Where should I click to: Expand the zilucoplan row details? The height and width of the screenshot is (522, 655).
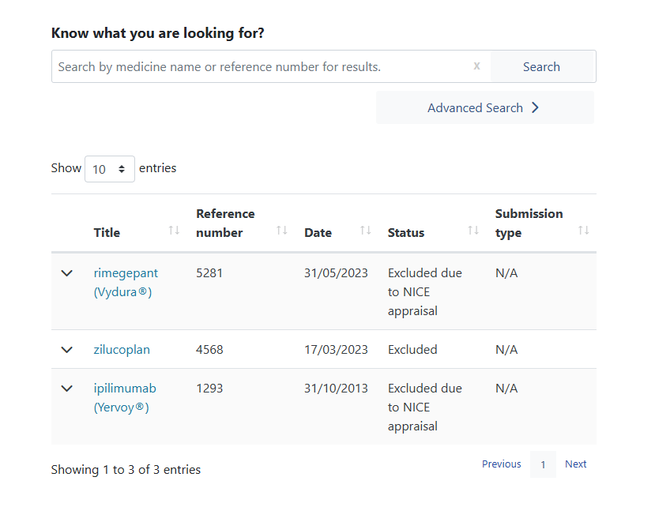[67, 350]
